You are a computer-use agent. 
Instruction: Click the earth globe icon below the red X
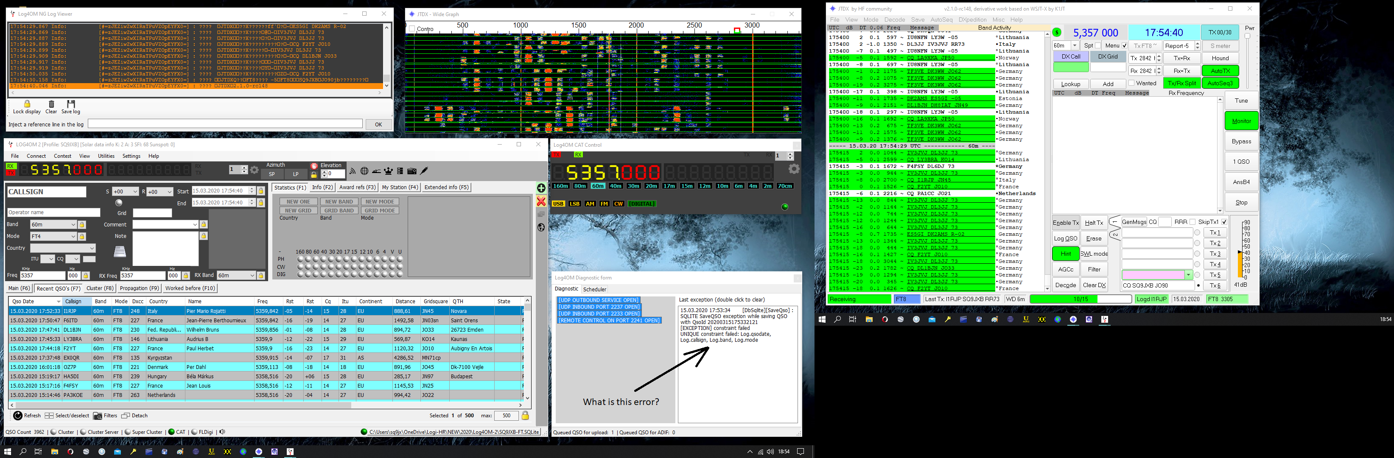tap(540, 227)
